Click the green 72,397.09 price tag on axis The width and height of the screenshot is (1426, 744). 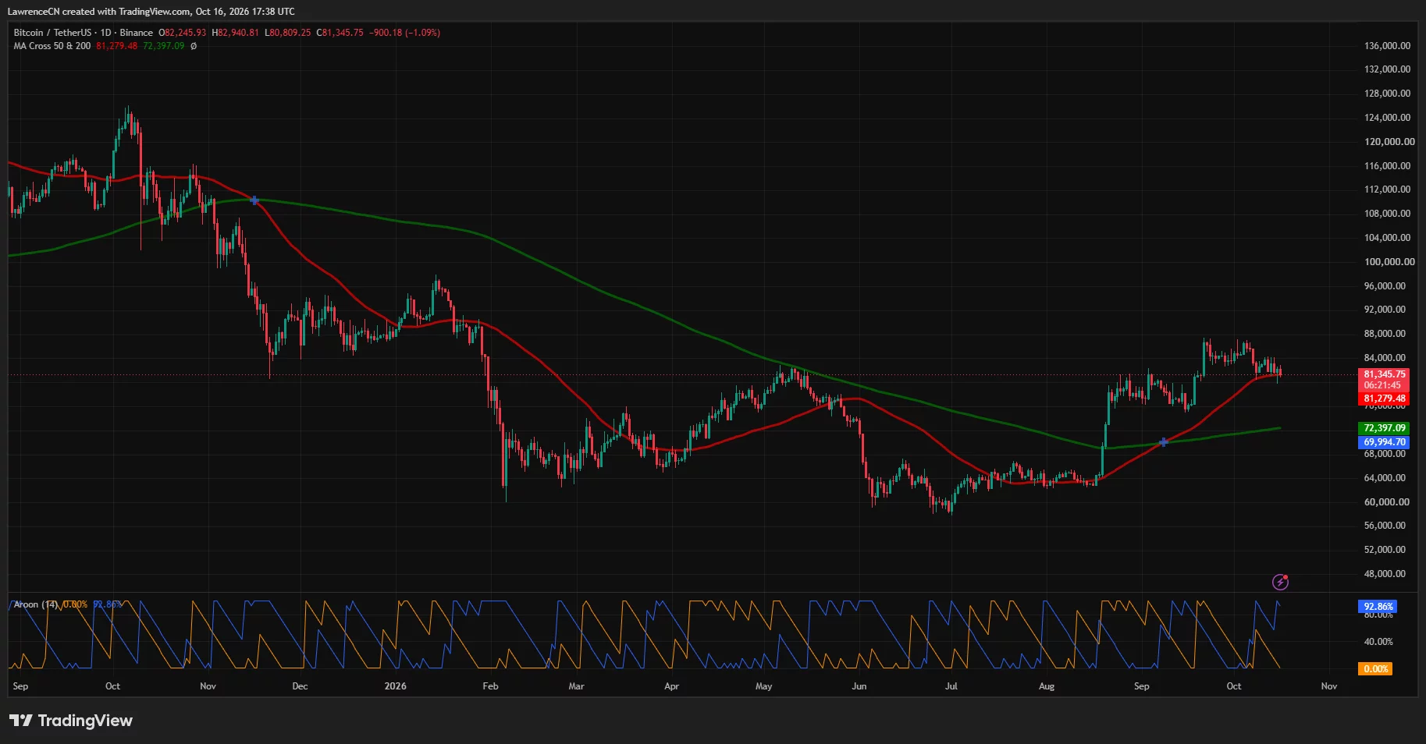(1384, 428)
